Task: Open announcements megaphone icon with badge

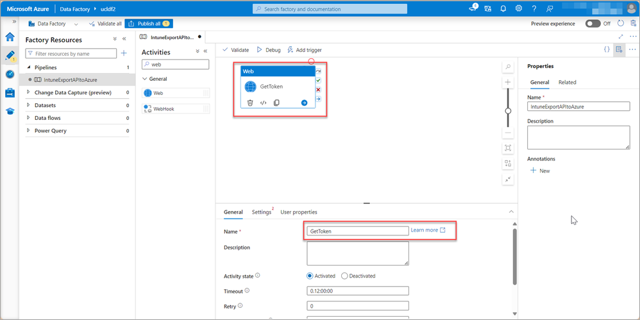Action: pyautogui.click(x=473, y=8)
